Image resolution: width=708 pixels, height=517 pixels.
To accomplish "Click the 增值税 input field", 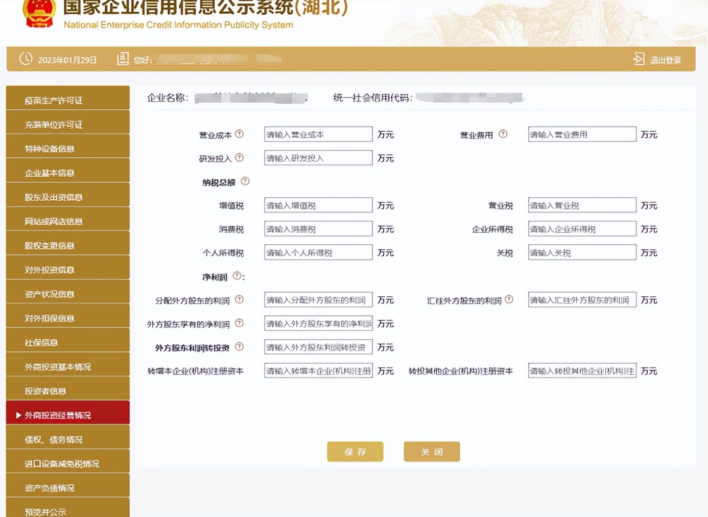I will coord(317,205).
